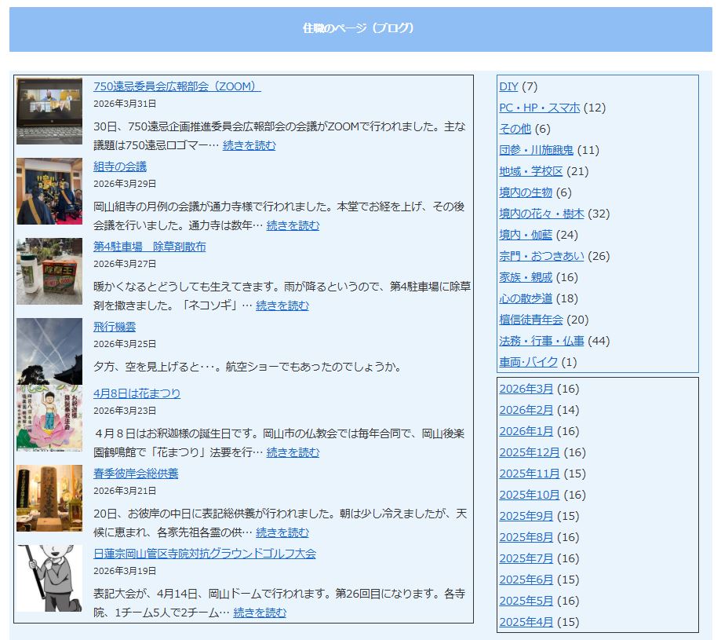
Task: Open the ZOOM meeting post thumbnail
Action: (x=49, y=111)
